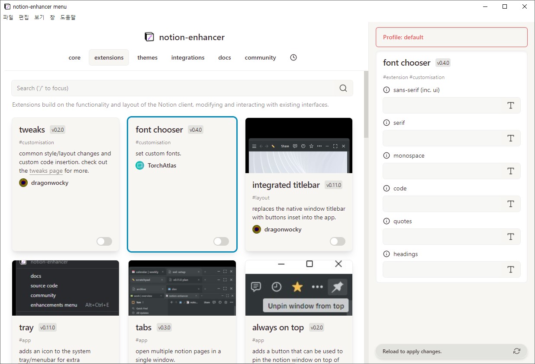The height and width of the screenshot is (364, 535).
Task: Click info icon next to monospace
Action: point(387,156)
